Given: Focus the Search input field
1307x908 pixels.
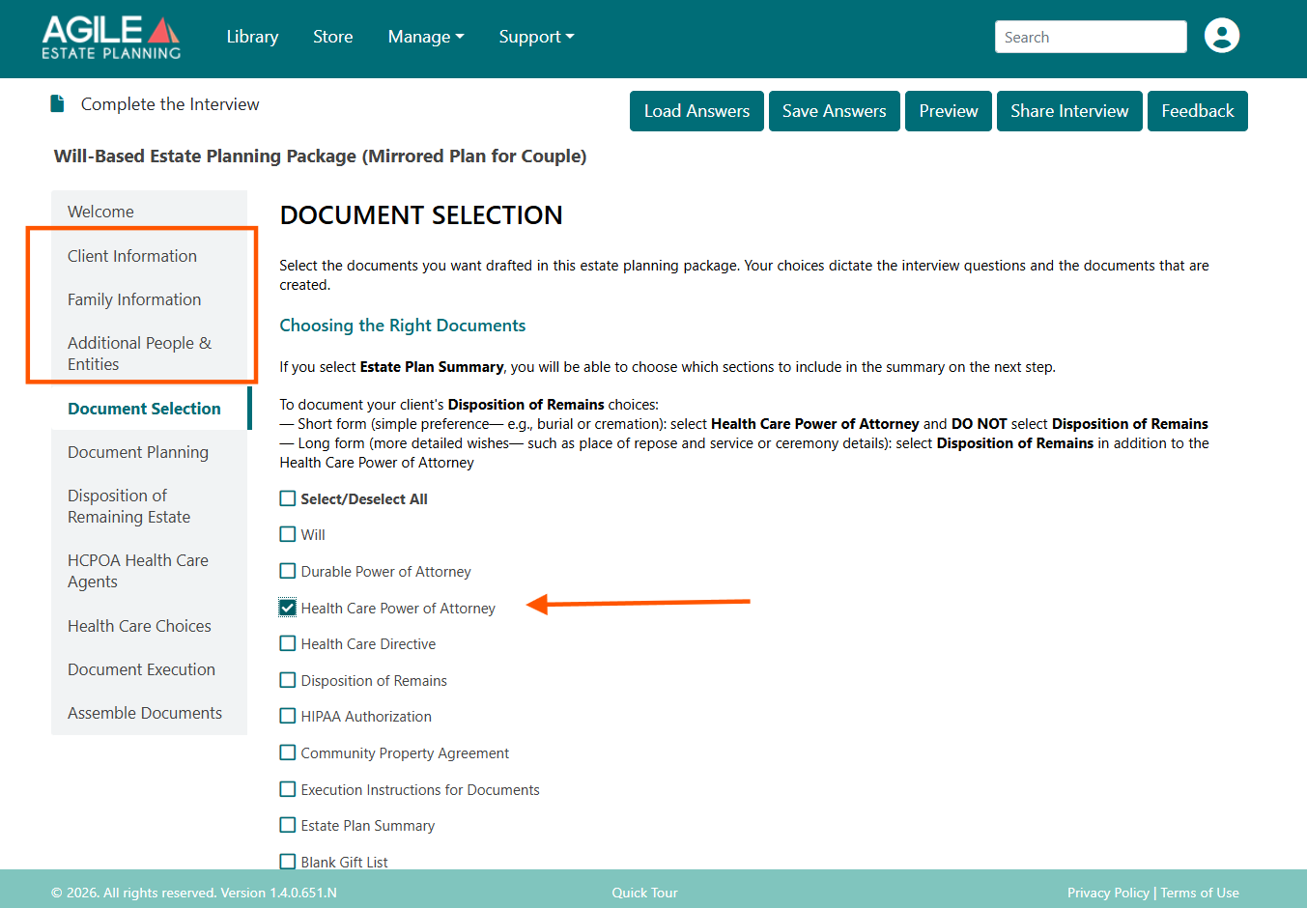Looking at the screenshot, I should pyautogui.click(x=1091, y=37).
